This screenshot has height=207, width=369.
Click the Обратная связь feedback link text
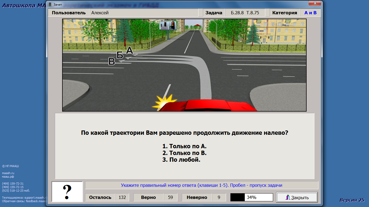pyautogui.click(x=24, y=201)
